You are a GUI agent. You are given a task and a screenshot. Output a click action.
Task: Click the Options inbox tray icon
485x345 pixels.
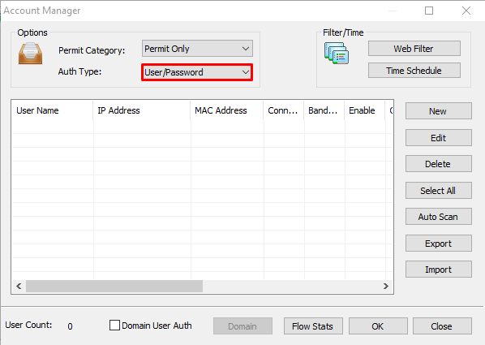pyautogui.click(x=30, y=54)
